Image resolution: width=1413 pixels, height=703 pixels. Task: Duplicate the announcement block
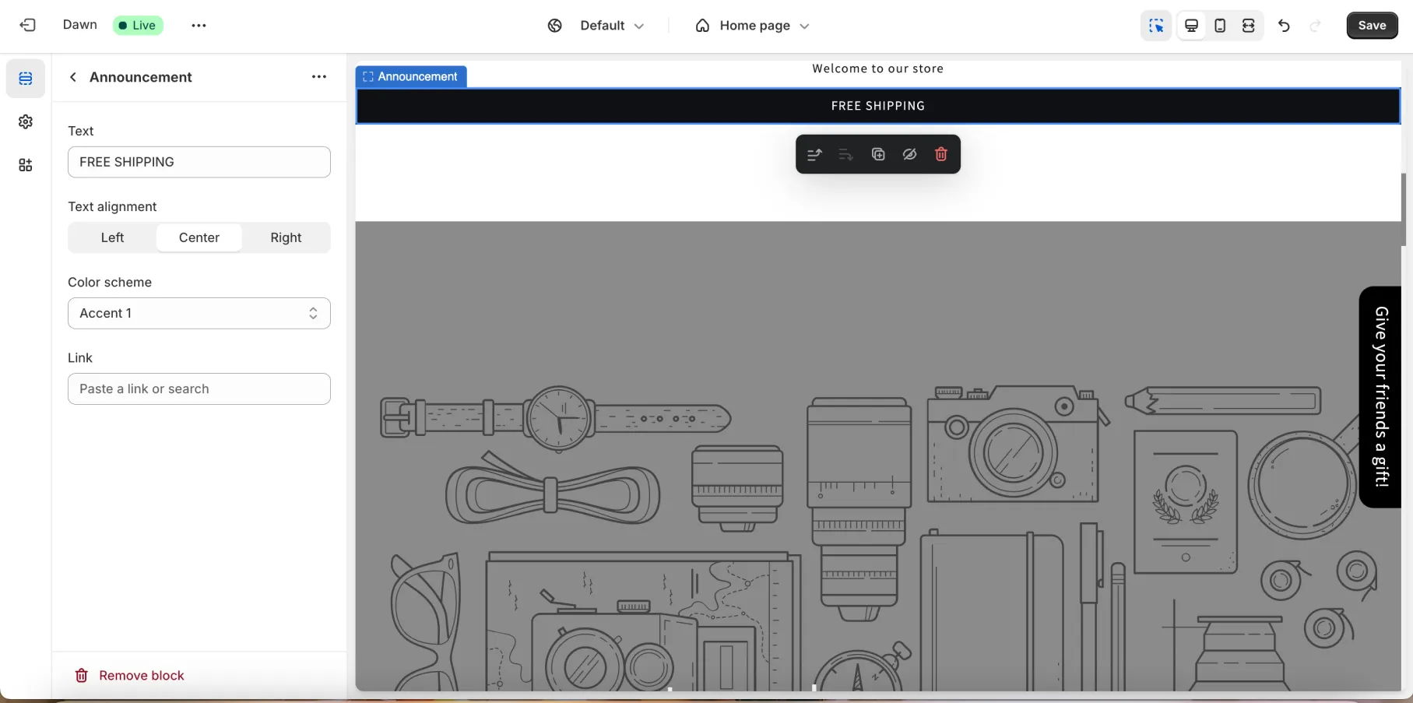[x=878, y=154]
